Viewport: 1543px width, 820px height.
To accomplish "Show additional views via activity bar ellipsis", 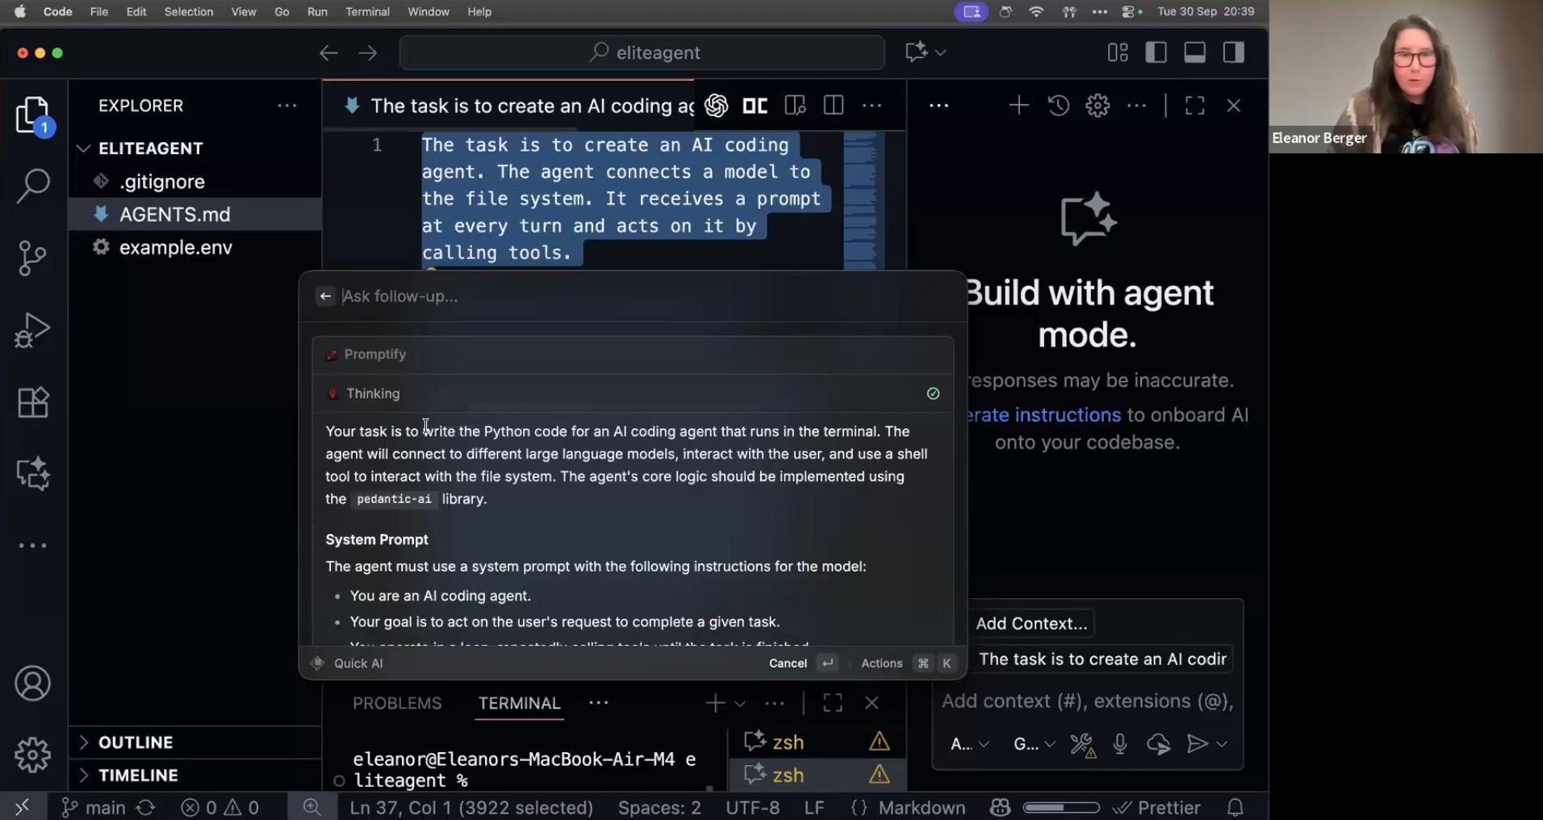I will tap(33, 546).
